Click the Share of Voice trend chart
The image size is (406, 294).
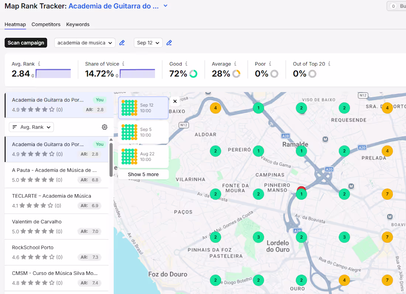(x=138, y=74)
